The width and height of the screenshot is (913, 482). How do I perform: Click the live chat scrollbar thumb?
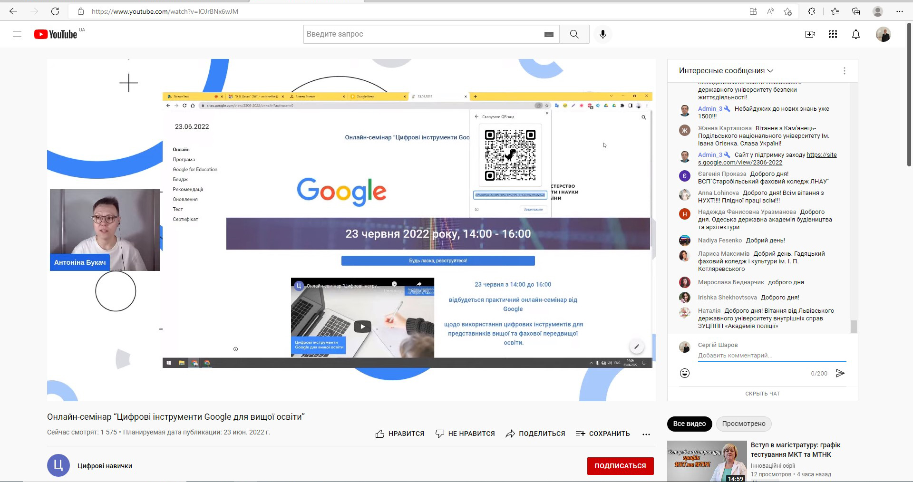pos(854,326)
